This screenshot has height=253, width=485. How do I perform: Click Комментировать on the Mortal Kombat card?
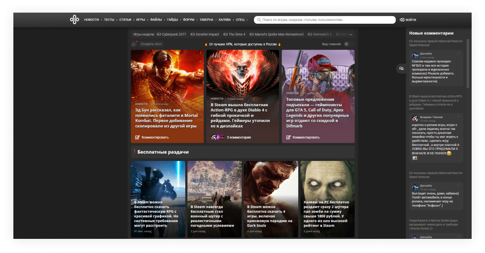[155, 137]
